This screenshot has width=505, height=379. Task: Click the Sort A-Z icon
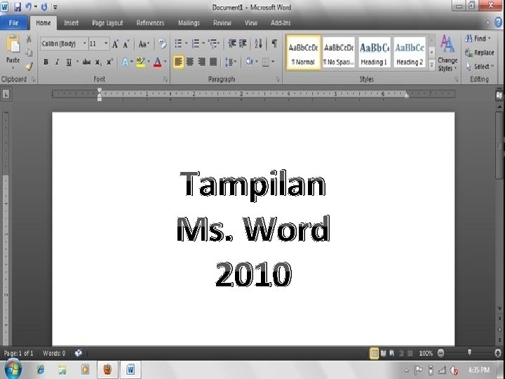[258, 44]
